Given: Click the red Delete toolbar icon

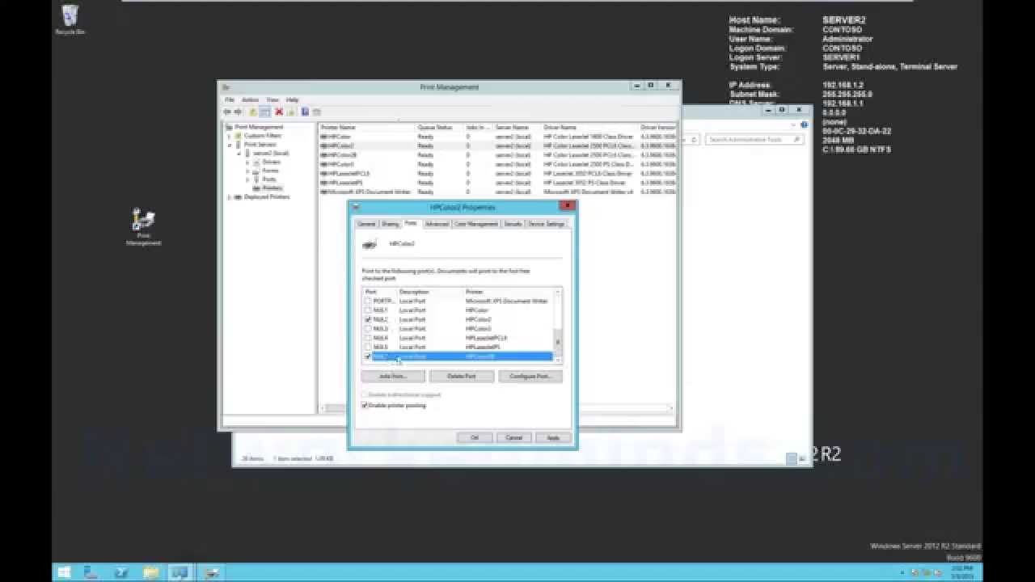Looking at the screenshot, I should [279, 112].
